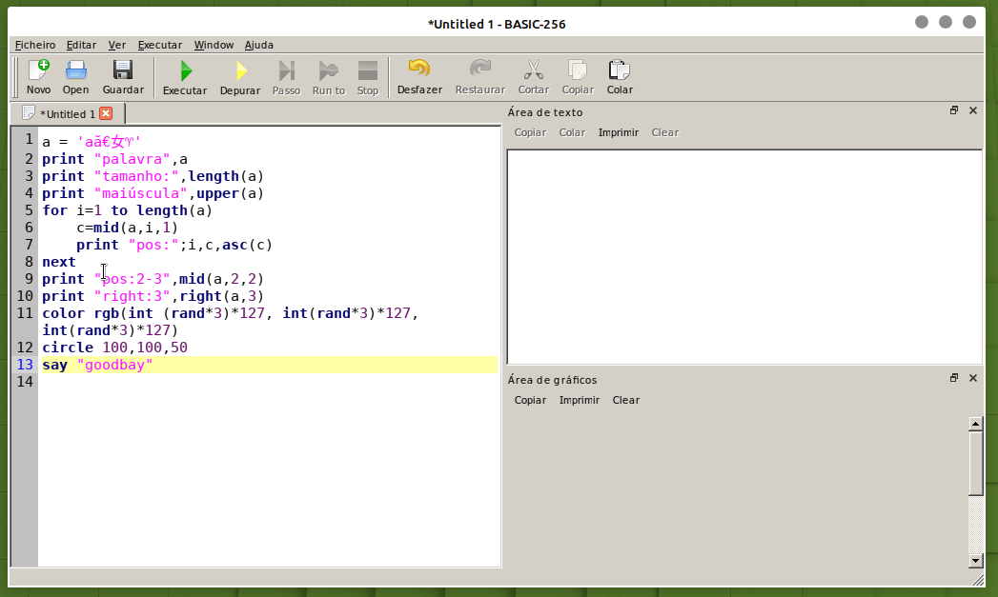This screenshot has height=597, width=998.
Task: Click line number 1 in the gutter
Action: coord(29,139)
